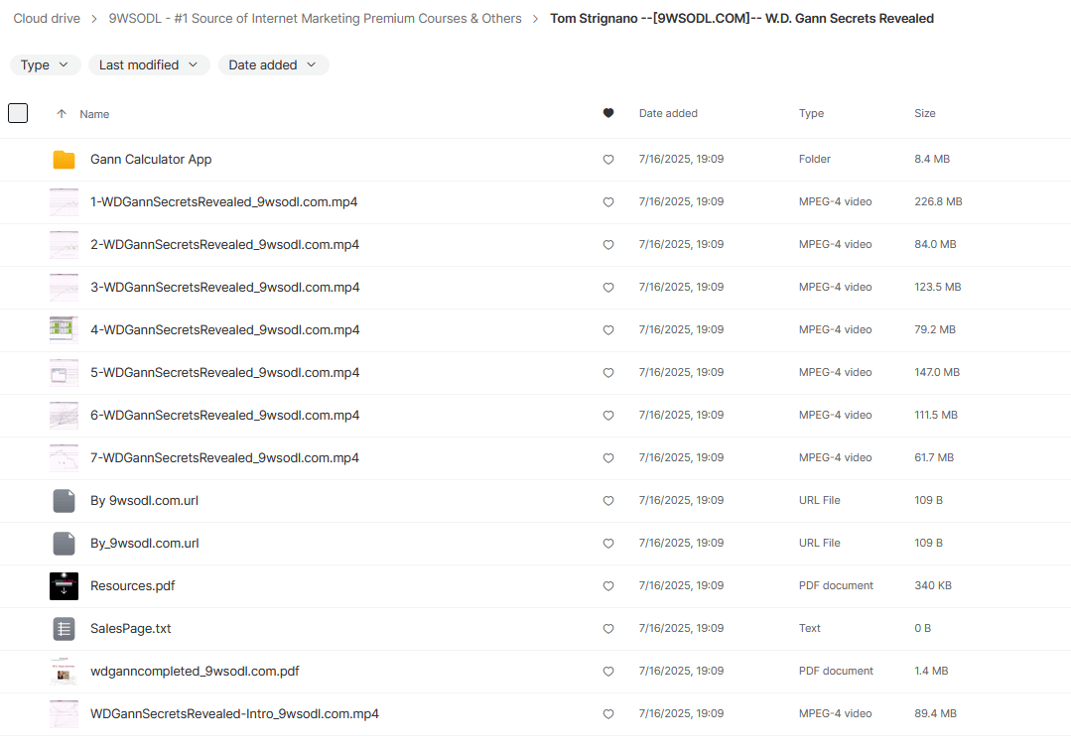Click the By_9wsodl.com.url file icon
This screenshot has width=1071, height=748.
pos(64,544)
